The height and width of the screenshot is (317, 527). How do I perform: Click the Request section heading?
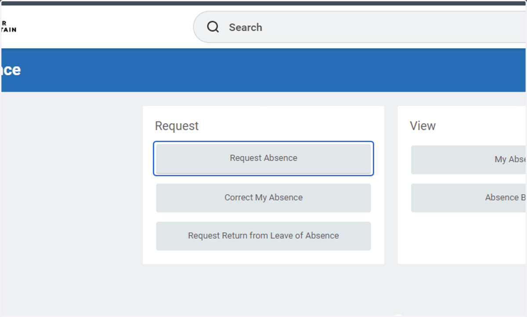[x=177, y=126]
